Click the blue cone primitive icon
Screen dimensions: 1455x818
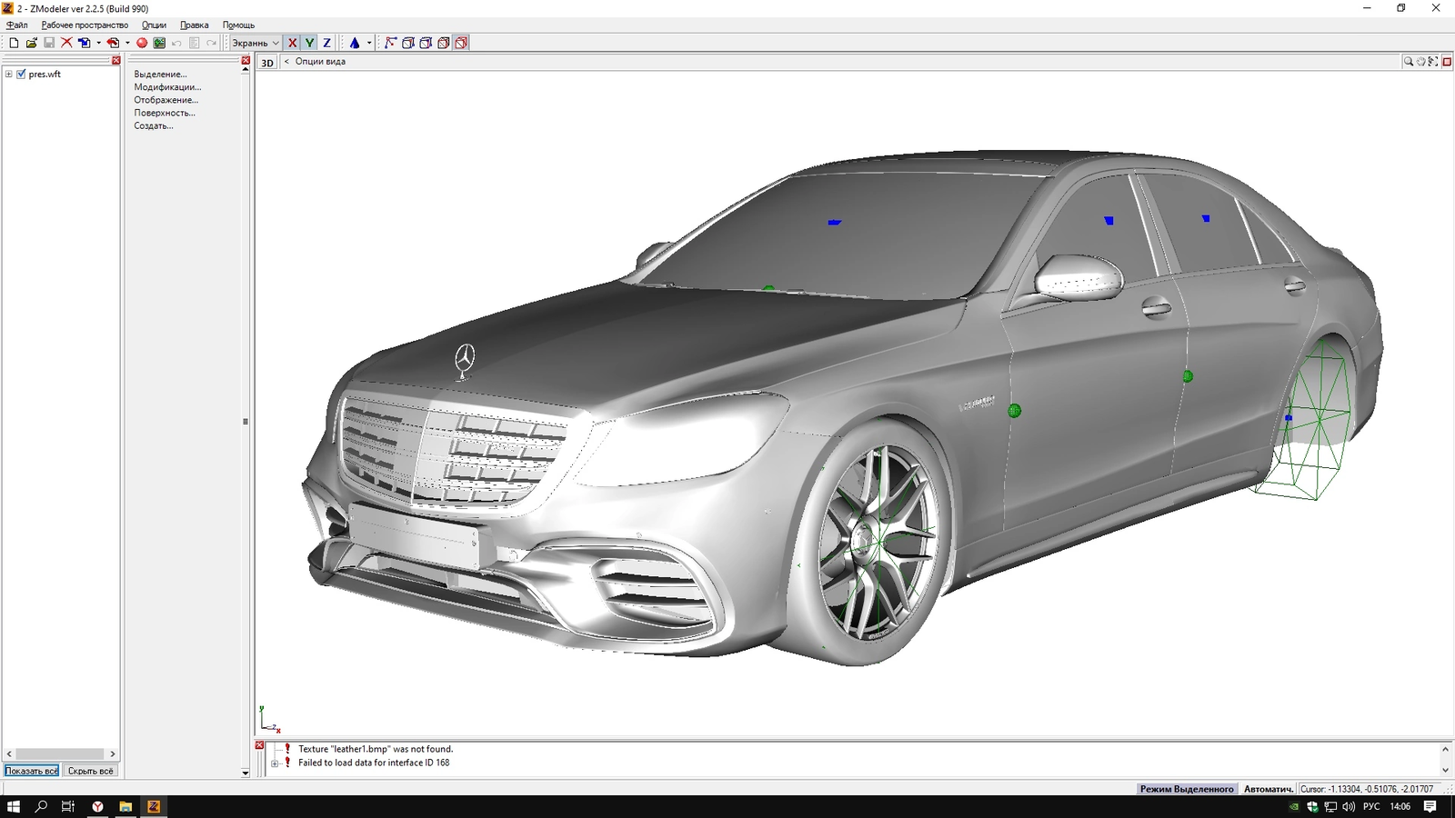tap(355, 43)
